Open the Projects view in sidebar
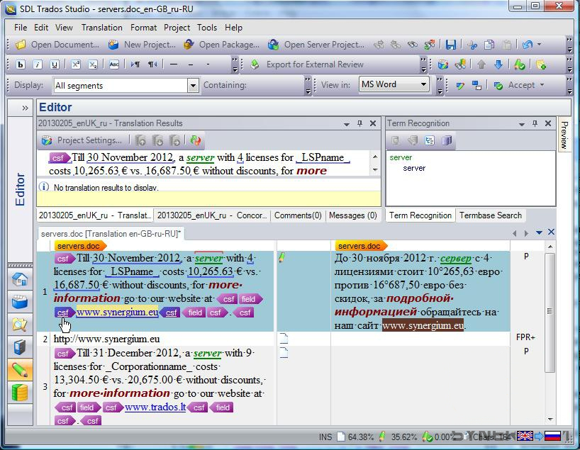 (x=20, y=302)
